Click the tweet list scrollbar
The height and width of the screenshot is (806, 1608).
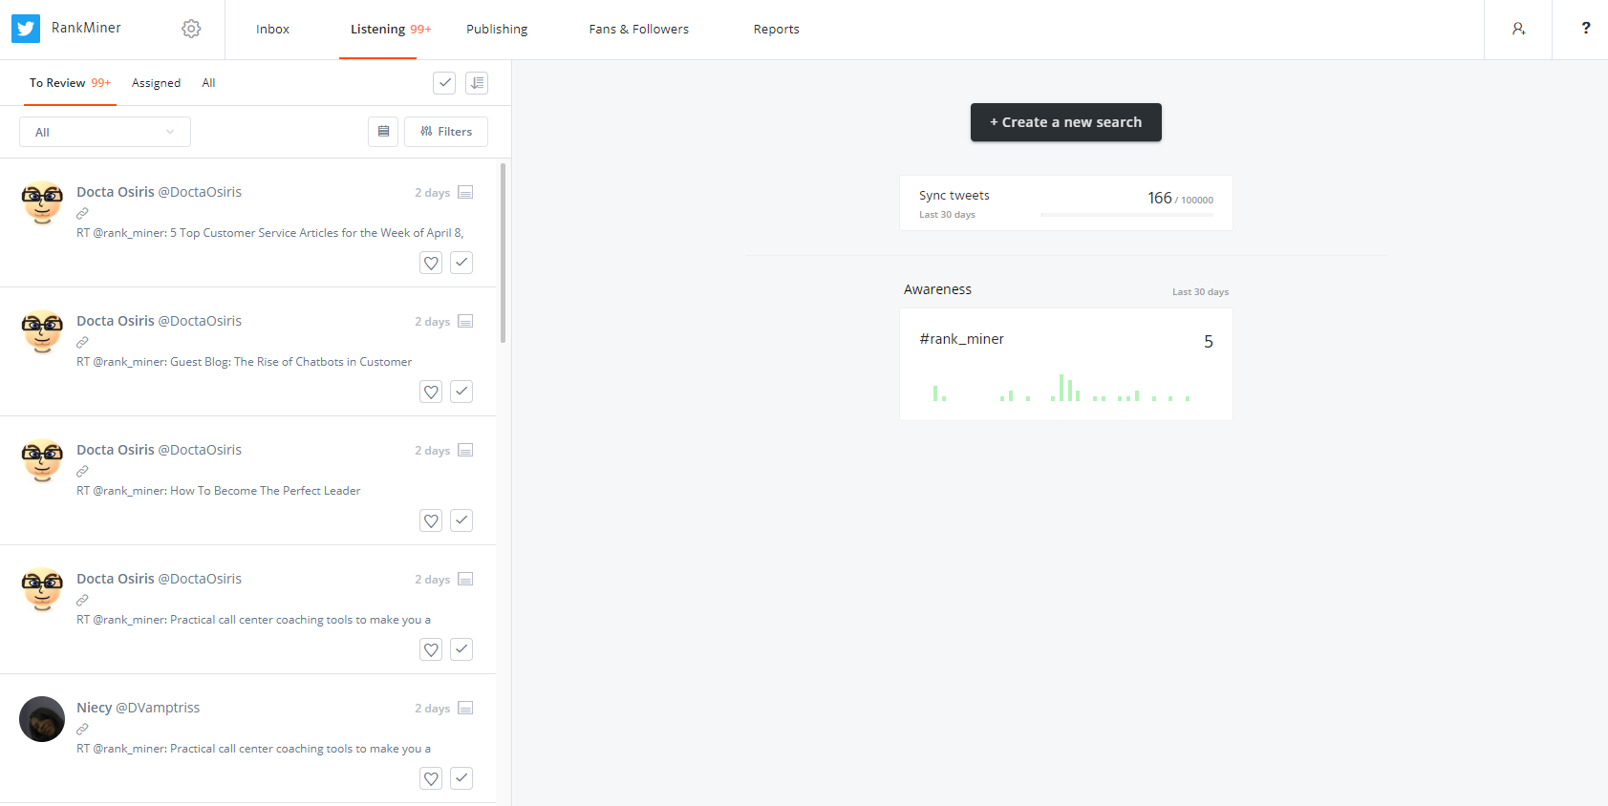[504, 253]
